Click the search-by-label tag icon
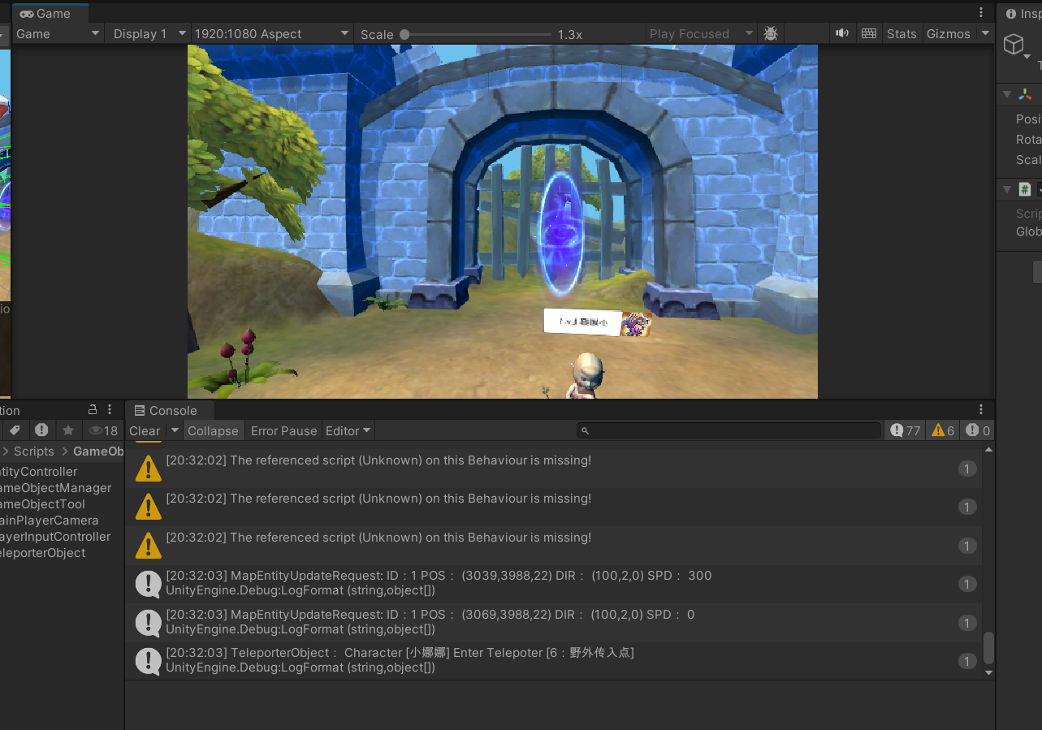 15,430
